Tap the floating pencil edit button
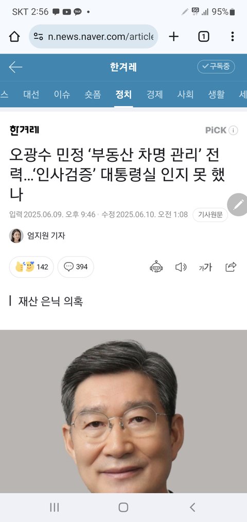 [238, 205]
